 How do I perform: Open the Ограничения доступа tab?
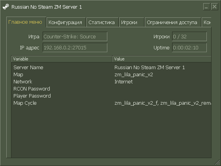(173, 22)
